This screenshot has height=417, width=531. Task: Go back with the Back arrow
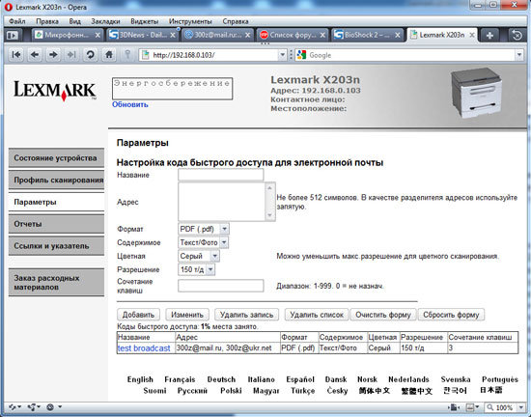(35, 54)
